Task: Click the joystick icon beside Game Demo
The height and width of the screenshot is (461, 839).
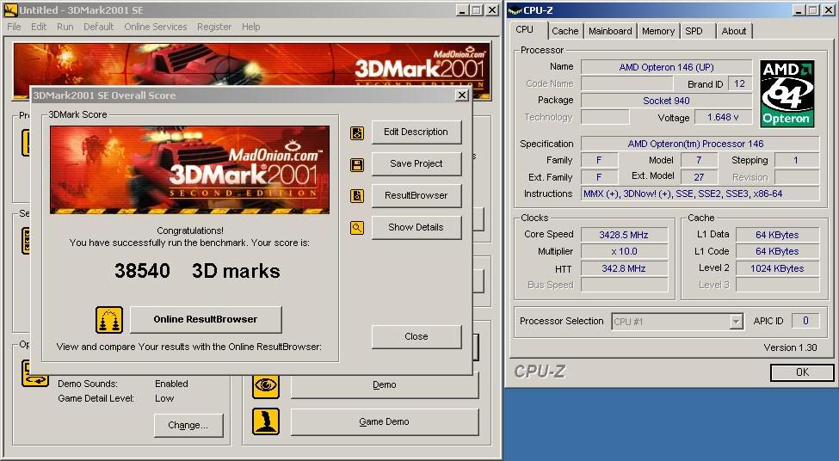Action: pos(266,421)
